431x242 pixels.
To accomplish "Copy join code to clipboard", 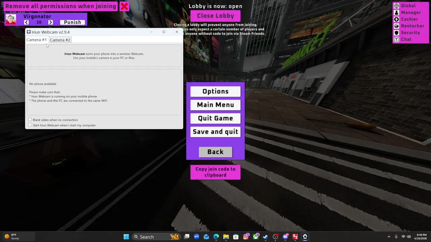I will click(x=215, y=172).
